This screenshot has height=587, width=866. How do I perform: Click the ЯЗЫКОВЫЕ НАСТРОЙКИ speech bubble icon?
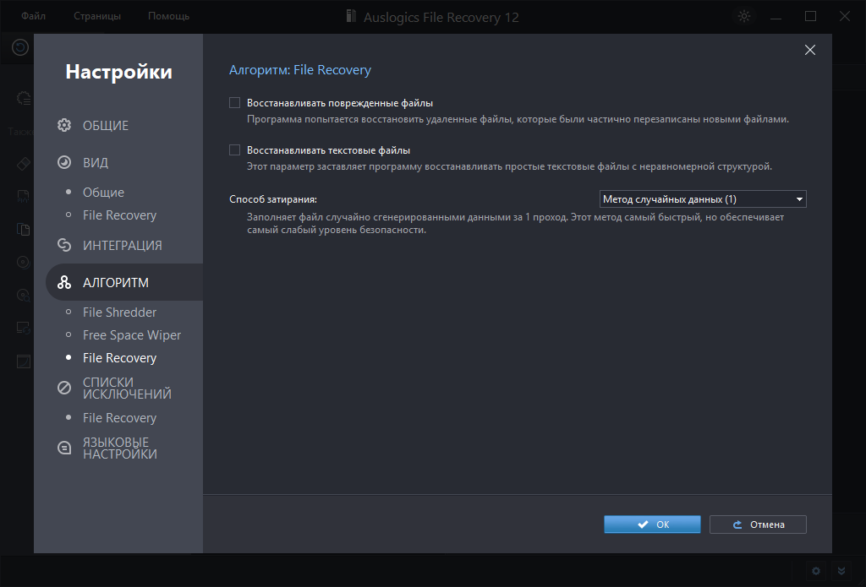[64, 448]
